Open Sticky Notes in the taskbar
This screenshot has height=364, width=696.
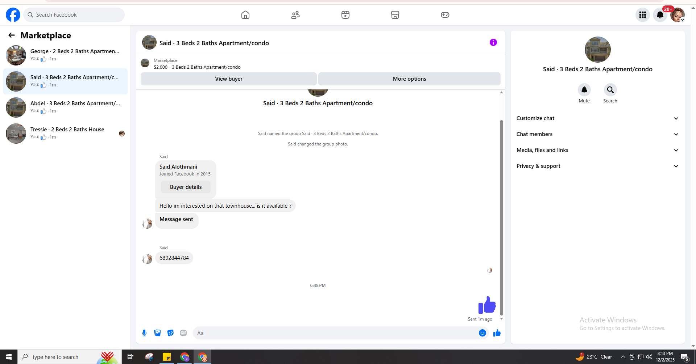pyautogui.click(x=167, y=357)
